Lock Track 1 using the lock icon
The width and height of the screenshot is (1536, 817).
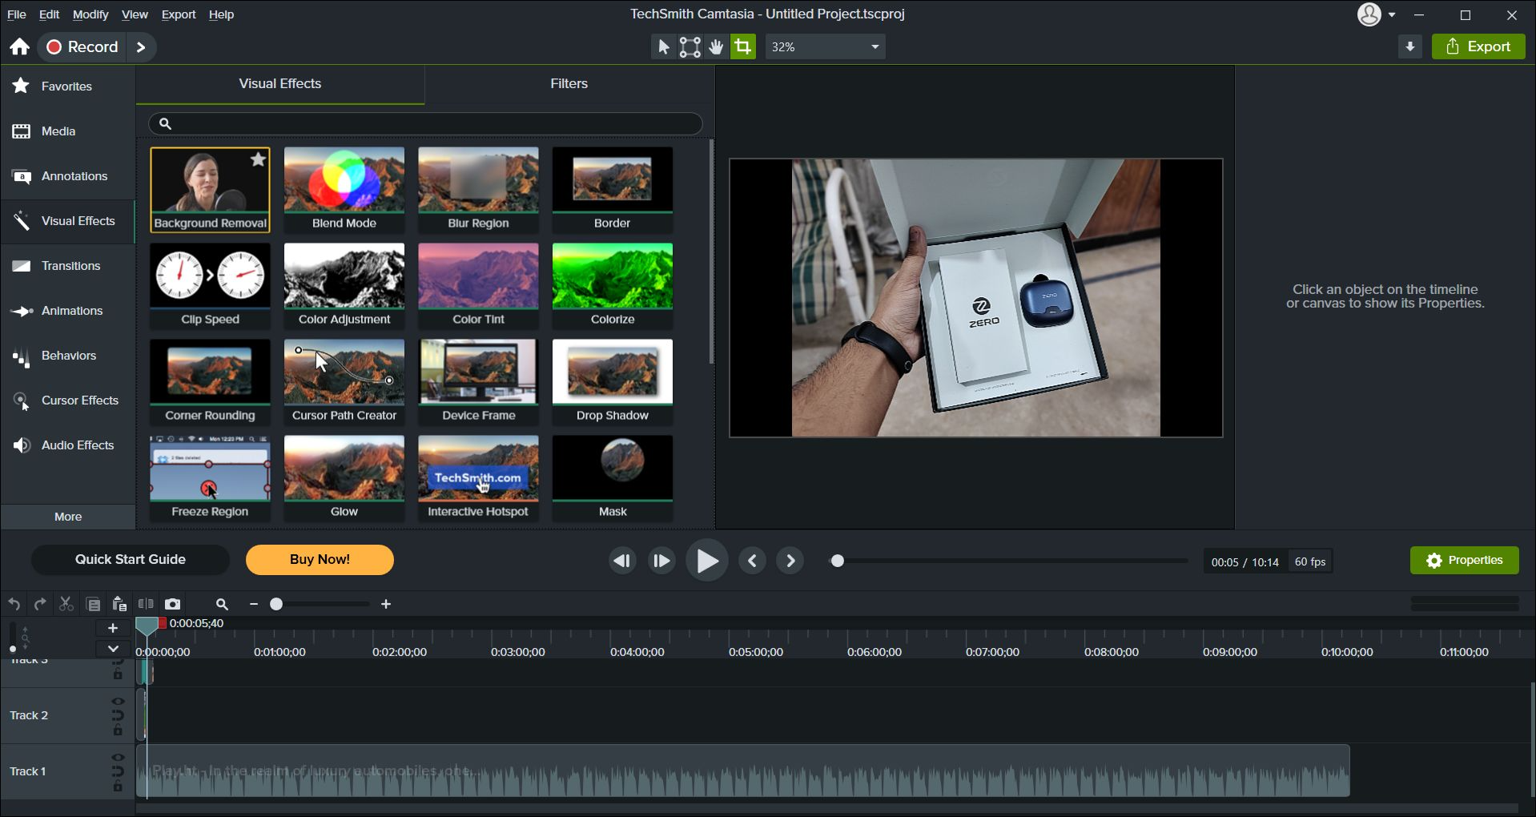click(118, 787)
